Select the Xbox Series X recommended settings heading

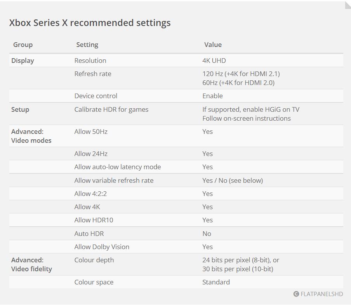click(90, 23)
